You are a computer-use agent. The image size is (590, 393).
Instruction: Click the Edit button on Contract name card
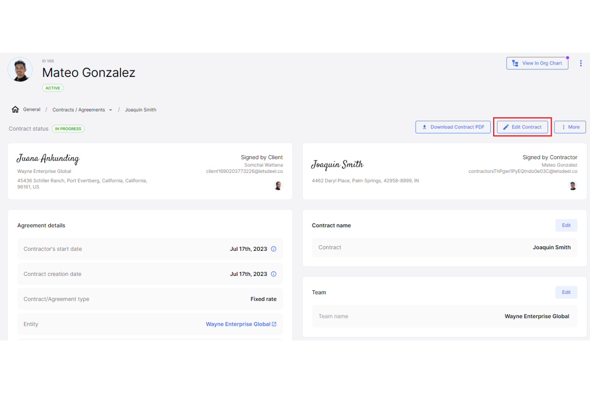tap(566, 225)
